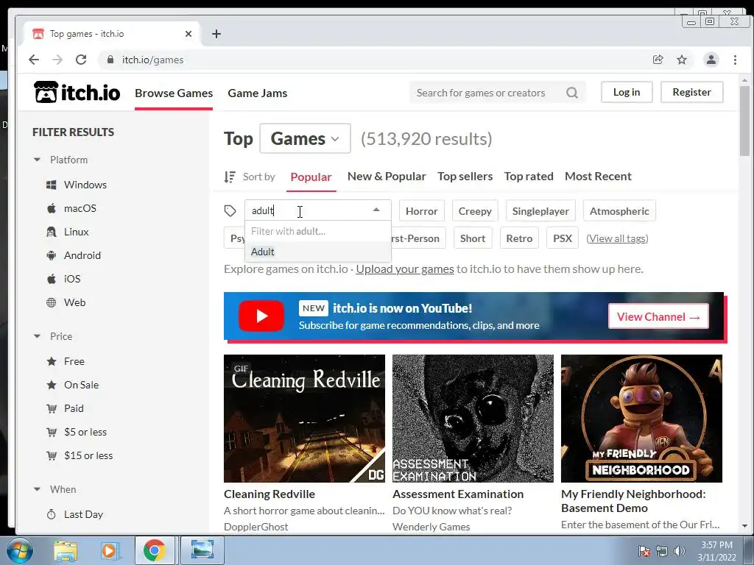Open Windows Explorer from taskbar
The width and height of the screenshot is (754, 565).
66,551
